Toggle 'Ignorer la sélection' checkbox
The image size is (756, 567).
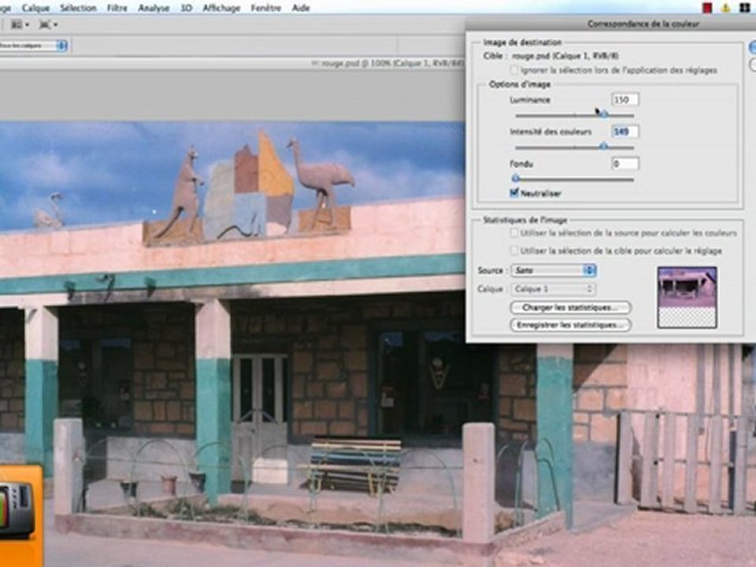[515, 70]
